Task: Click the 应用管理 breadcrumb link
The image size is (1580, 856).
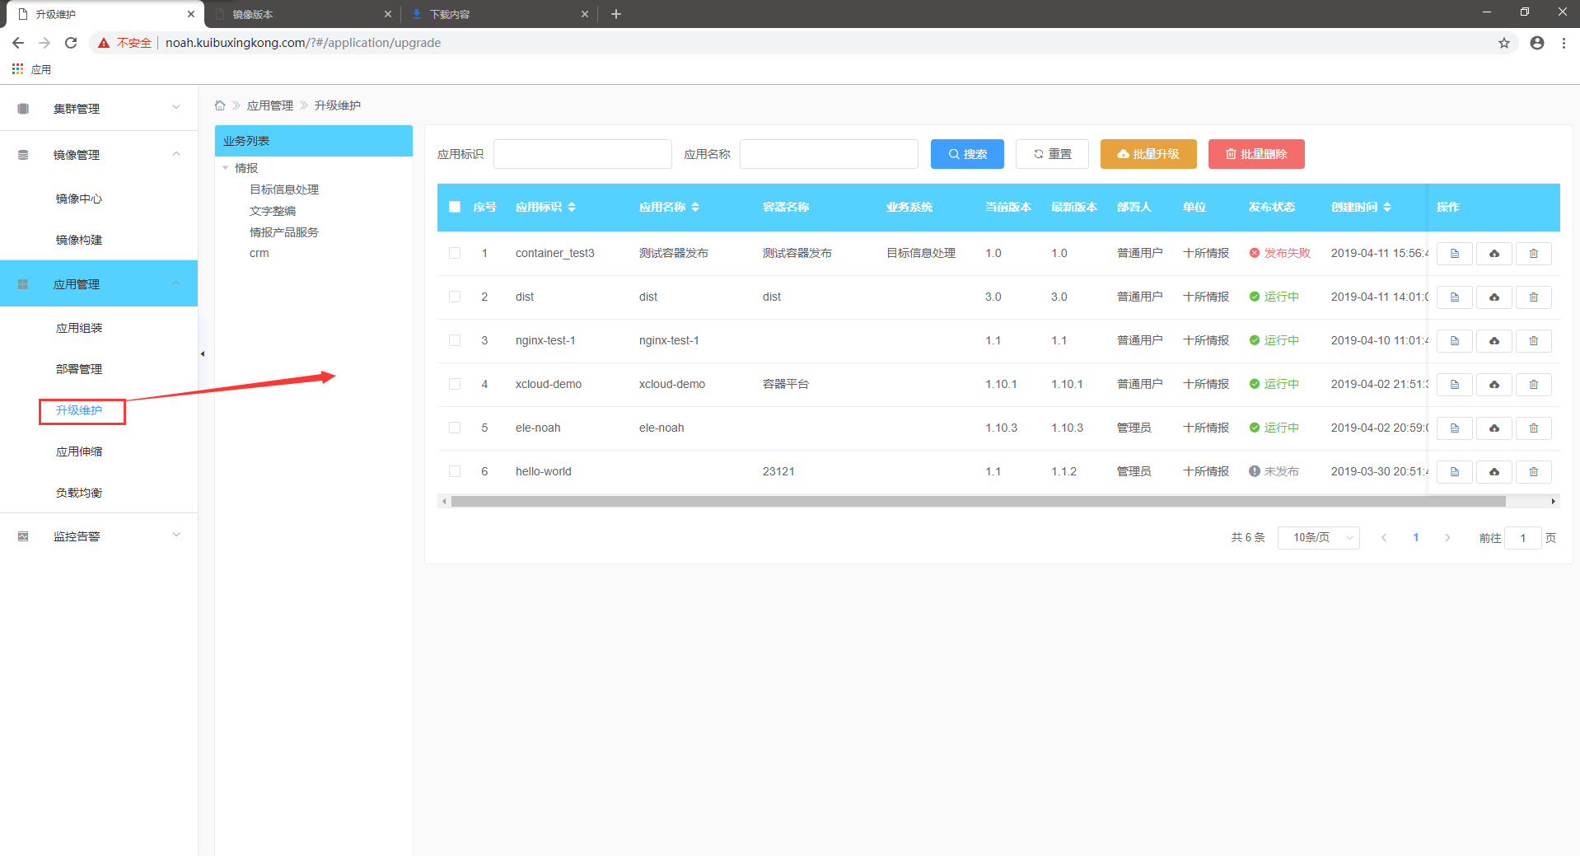Action: click(270, 105)
